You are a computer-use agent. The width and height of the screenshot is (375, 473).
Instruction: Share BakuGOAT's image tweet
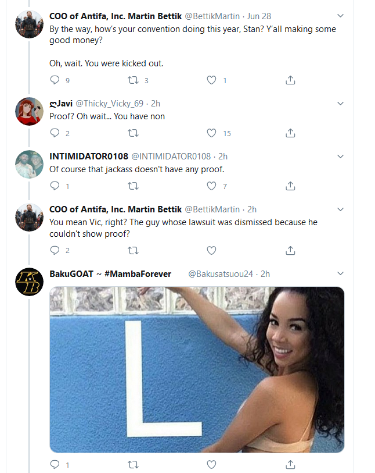pos(290,464)
